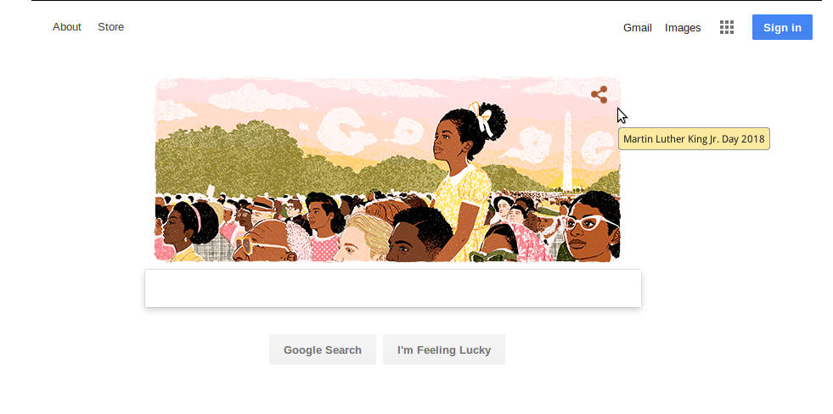Image resolution: width=833 pixels, height=414 pixels.
Task: Click the blonde-haired person in the doodle
Action: pos(364,238)
